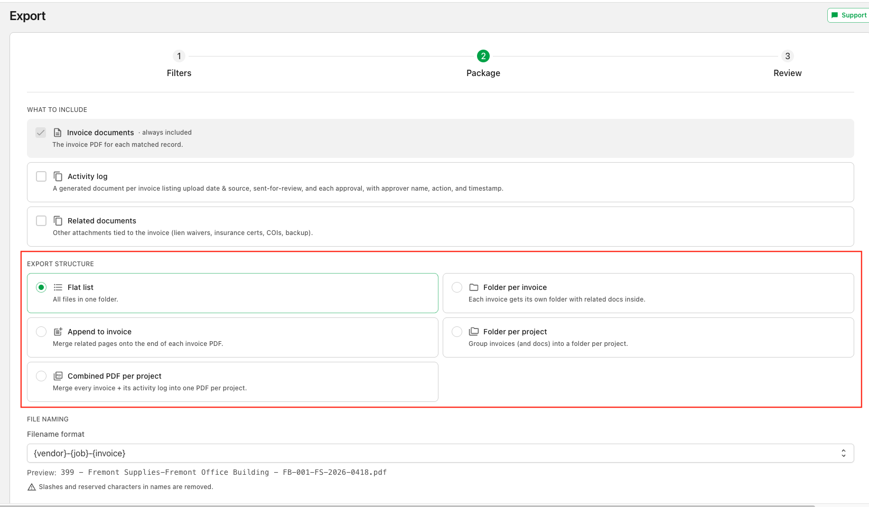Enable the Activity log checkbox
Image resolution: width=869 pixels, height=507 pixels.
click(x=41, y=176)
